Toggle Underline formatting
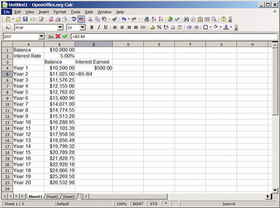 point(106,27)
